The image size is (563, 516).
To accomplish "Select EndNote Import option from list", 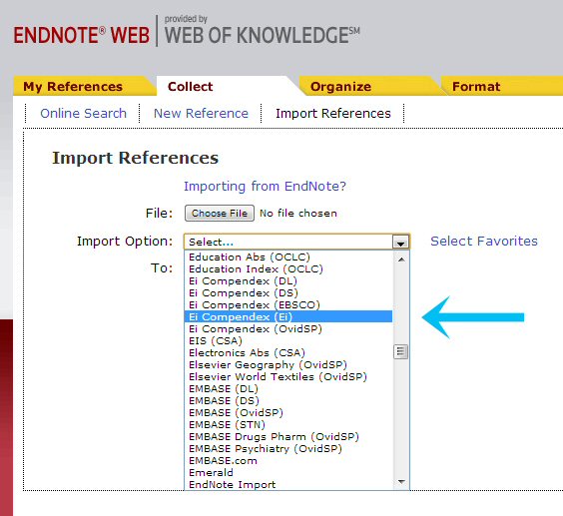I will click(x=232, y=484).
